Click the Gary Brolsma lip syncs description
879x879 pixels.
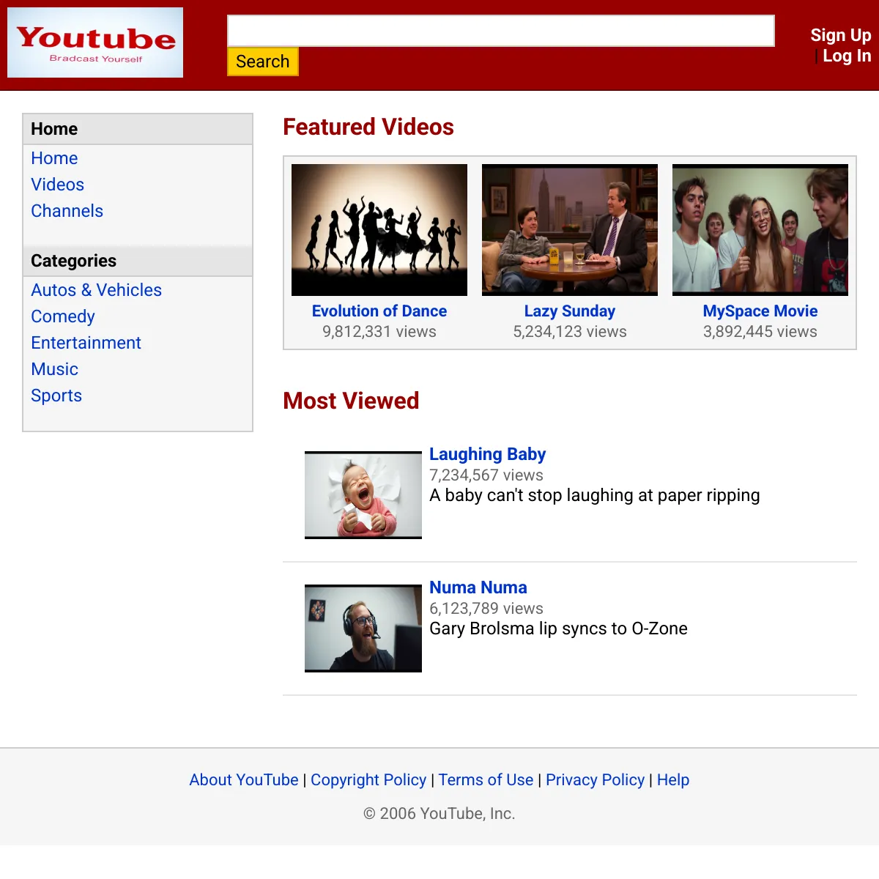click(558, 629)
